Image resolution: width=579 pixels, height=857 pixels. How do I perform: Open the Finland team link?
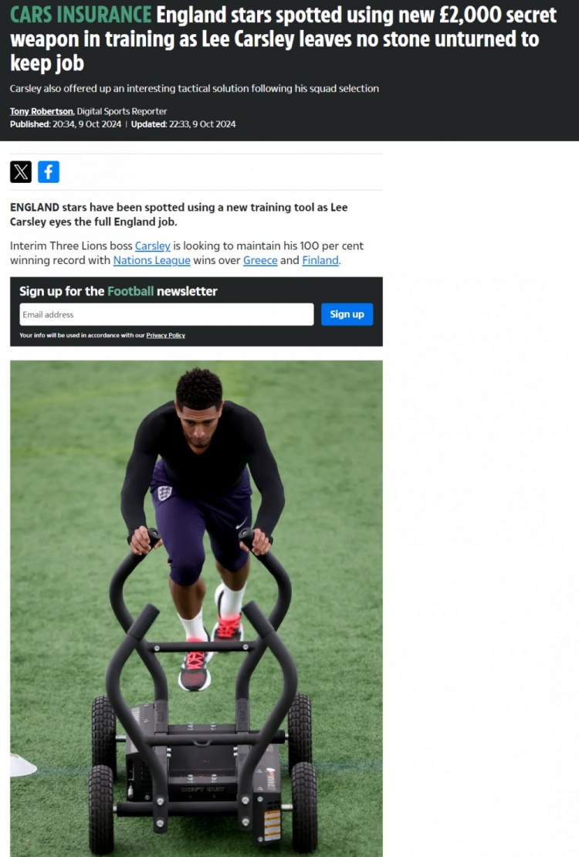click(x=320, y=260)
